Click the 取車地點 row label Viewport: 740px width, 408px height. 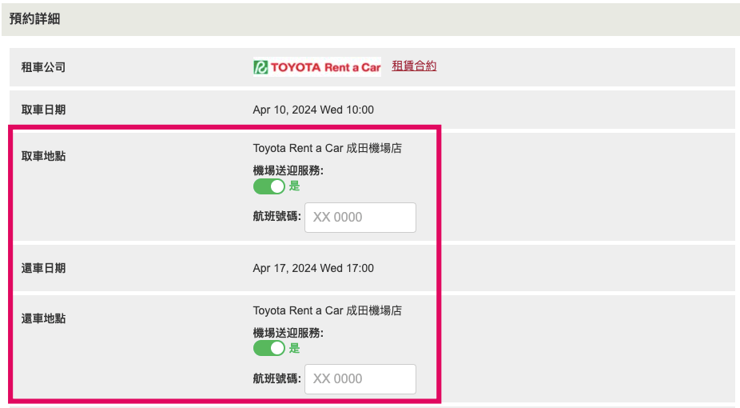[43, 156]
